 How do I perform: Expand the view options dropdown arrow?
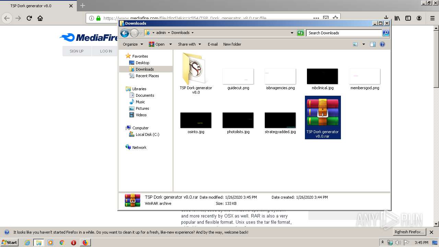[364, 44]
